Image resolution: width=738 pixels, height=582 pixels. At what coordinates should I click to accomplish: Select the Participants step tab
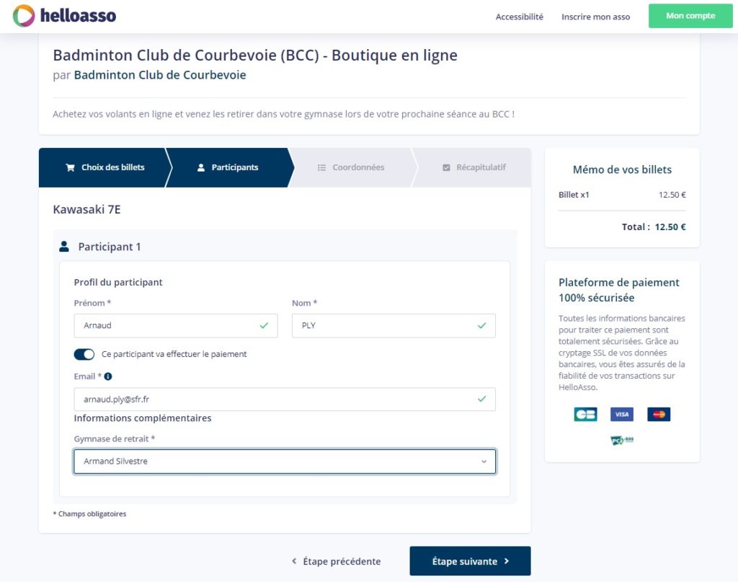pos(229,167)
